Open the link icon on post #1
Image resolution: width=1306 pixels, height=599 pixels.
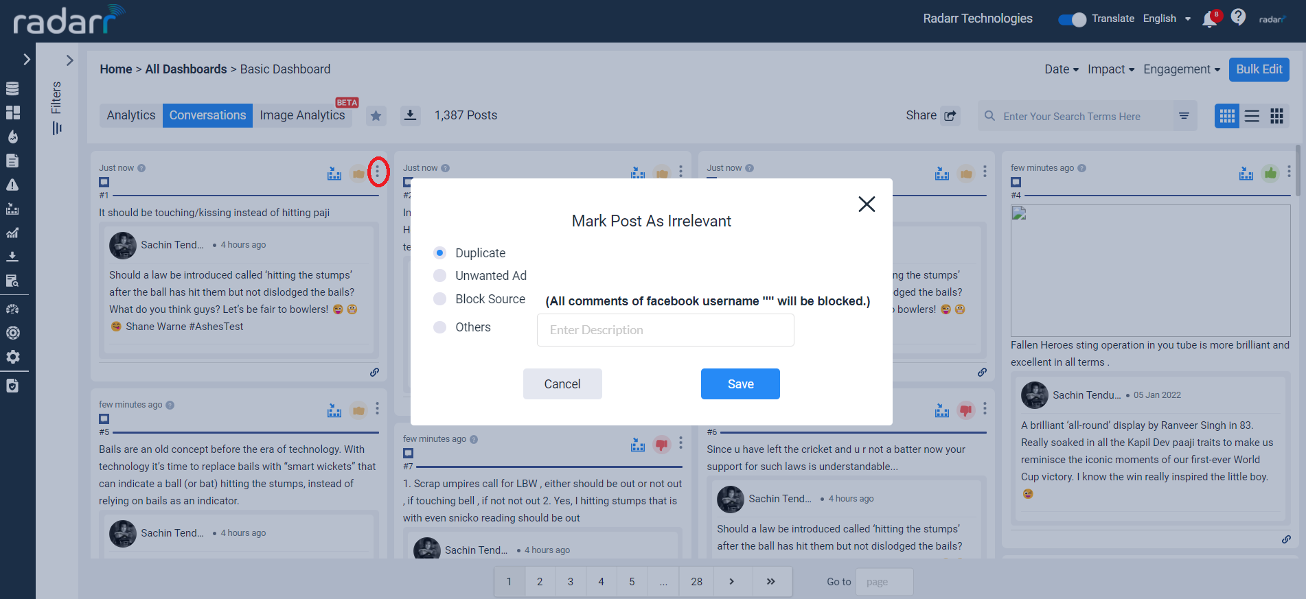tap(374, 372)
